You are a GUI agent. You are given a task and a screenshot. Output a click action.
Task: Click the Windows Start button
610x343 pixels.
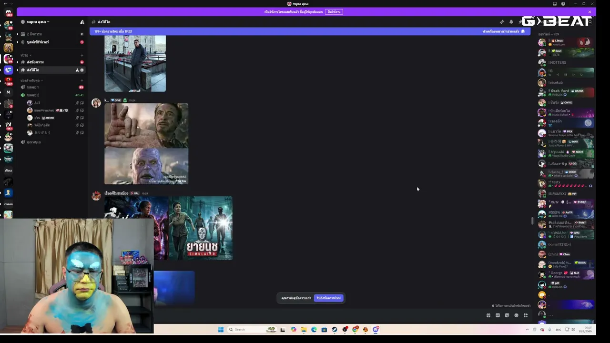click(221, 330)
